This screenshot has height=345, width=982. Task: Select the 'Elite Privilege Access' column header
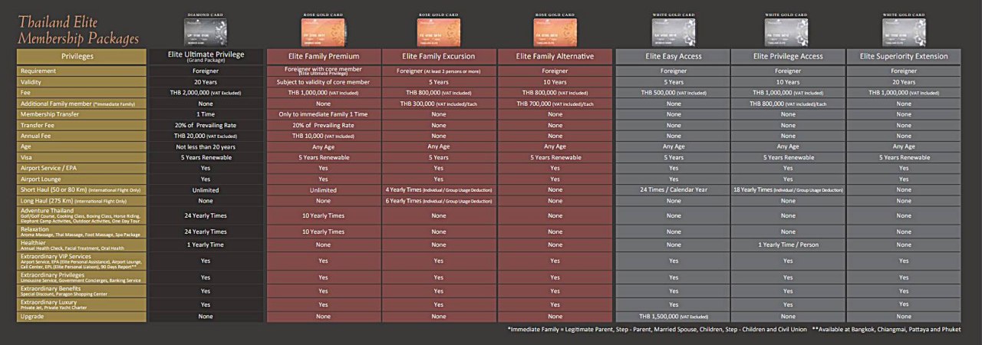(788, 56)
